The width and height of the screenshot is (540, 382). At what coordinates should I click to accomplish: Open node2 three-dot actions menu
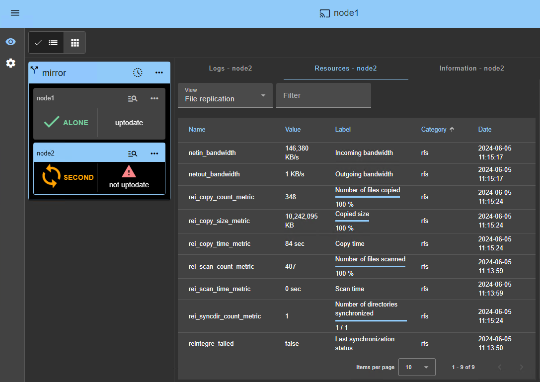click(x=154, y=153)
